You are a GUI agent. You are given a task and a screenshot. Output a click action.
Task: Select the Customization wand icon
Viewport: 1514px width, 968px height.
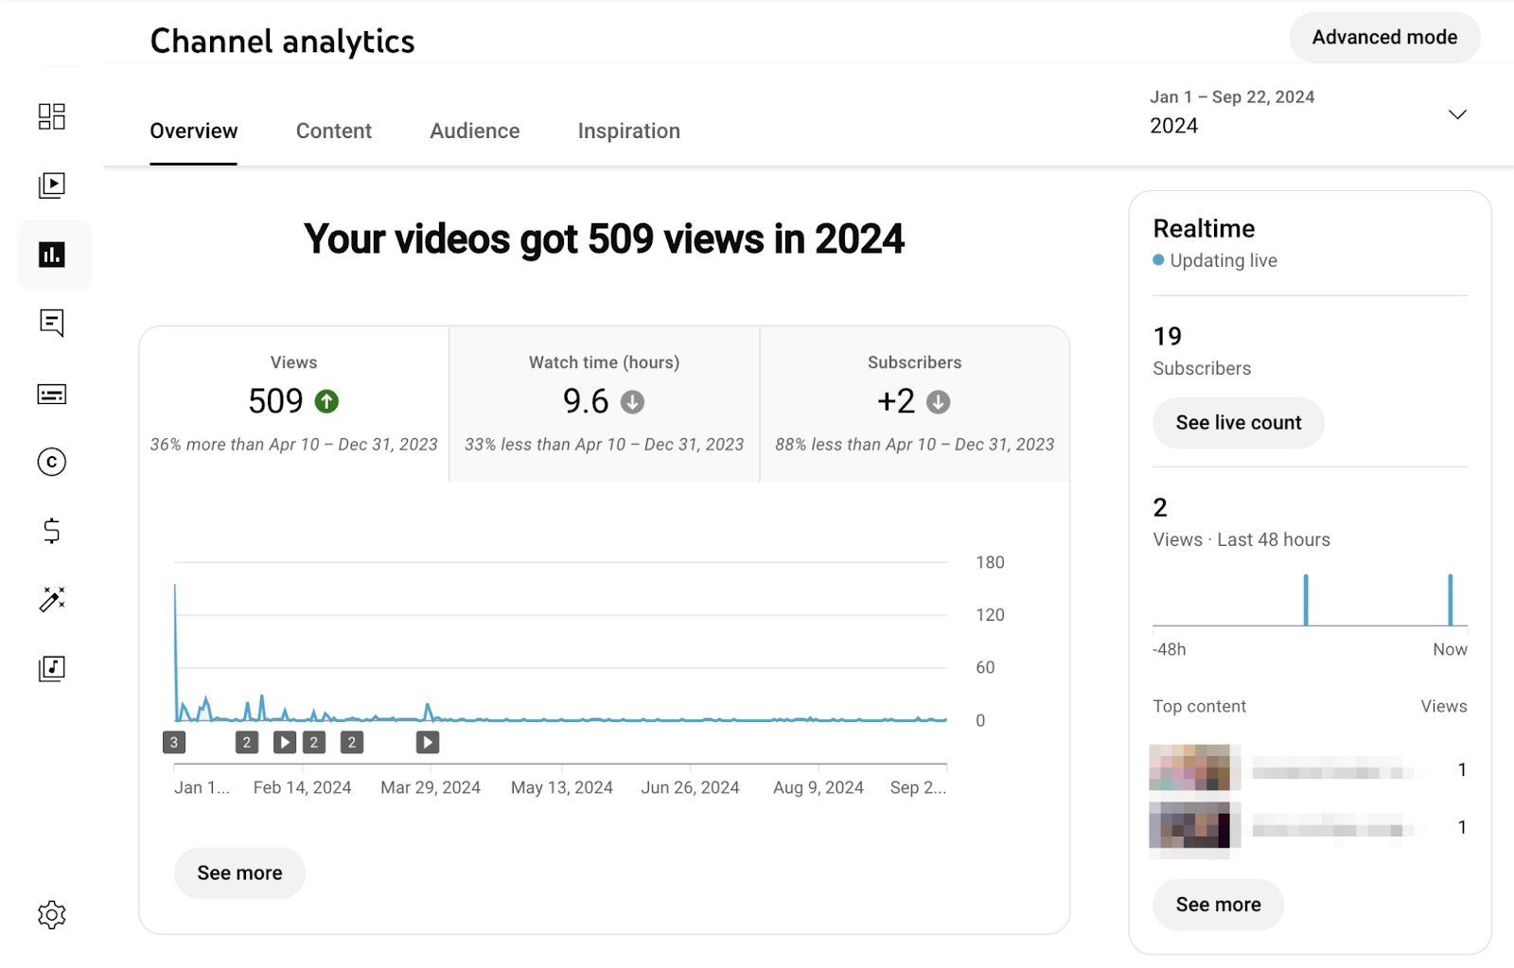point(52,599)
